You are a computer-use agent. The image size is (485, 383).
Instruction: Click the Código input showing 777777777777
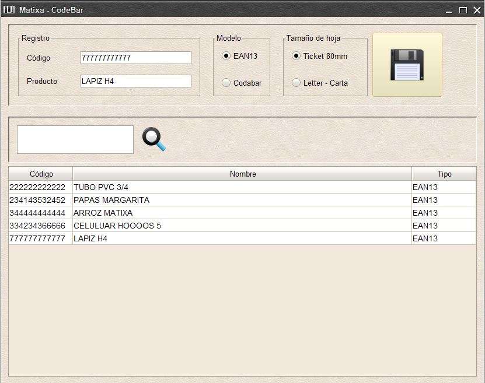coord(135,57)
